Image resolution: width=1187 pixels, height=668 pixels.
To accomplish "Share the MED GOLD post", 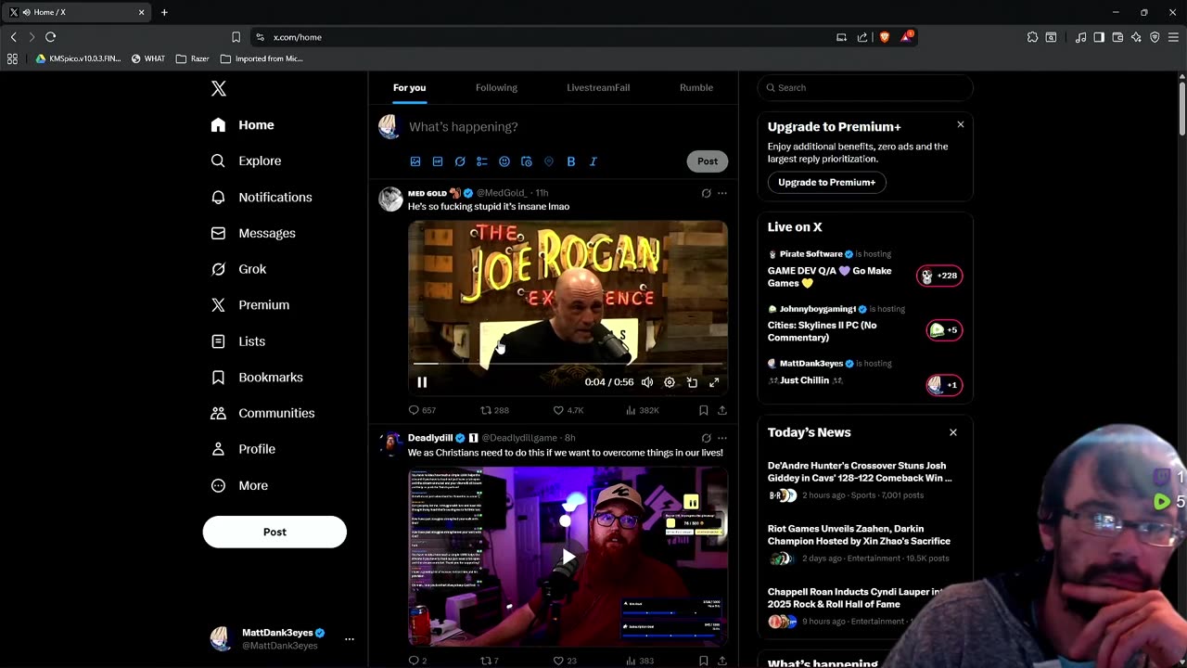I will [x=722, y=410].
